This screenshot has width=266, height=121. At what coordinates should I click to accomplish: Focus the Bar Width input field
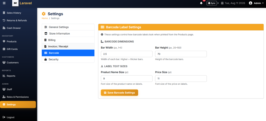126,54
